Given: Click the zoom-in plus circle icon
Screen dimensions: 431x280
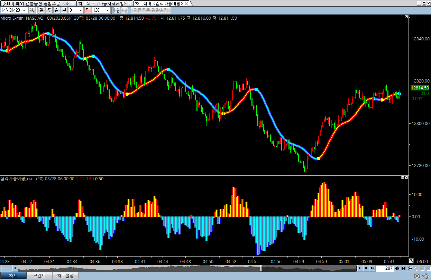Looking at the screenshot, I should pos(410,268).
